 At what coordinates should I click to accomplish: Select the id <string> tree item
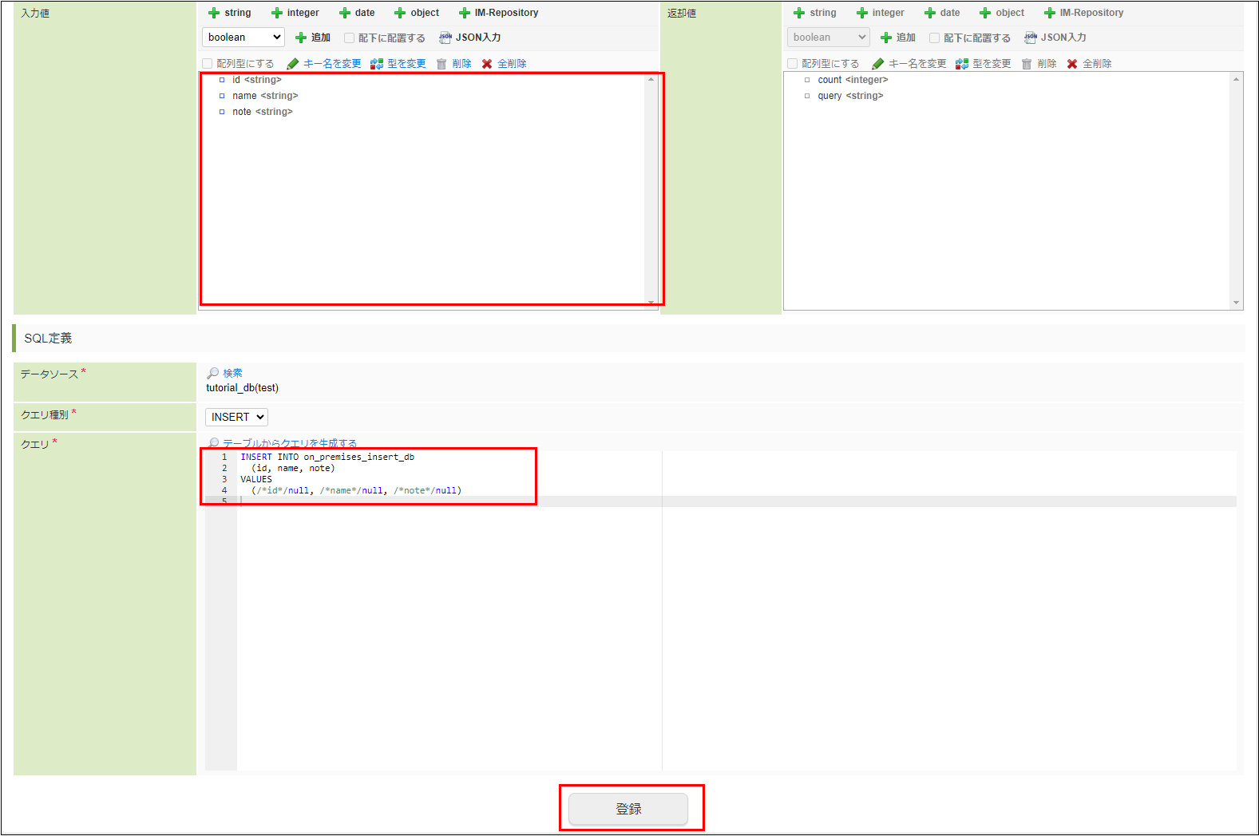point(257,80)
